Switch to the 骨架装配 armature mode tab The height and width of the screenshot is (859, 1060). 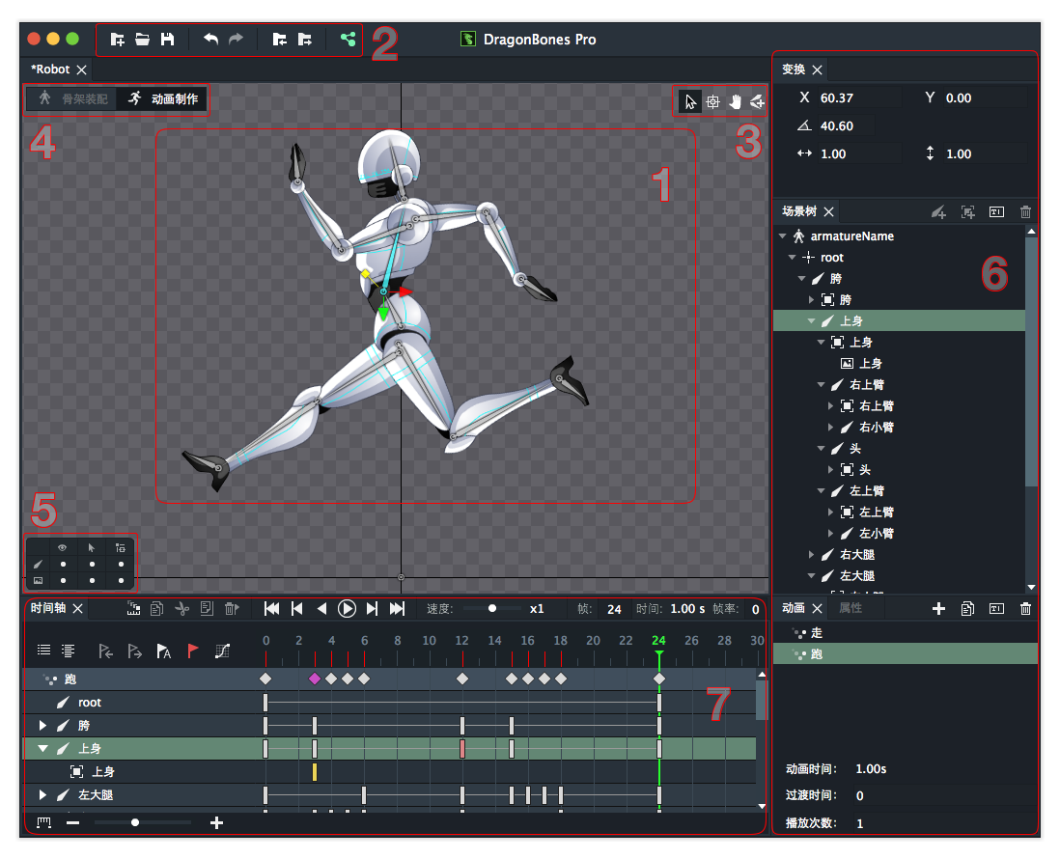pyautogui.click(x=72, y=98)
